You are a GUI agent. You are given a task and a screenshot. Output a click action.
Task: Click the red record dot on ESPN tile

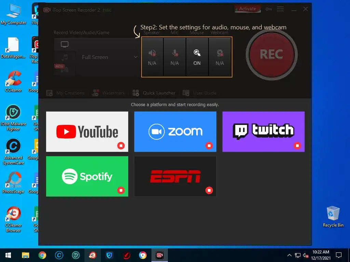pyautogui.click(x=209, y=190)
